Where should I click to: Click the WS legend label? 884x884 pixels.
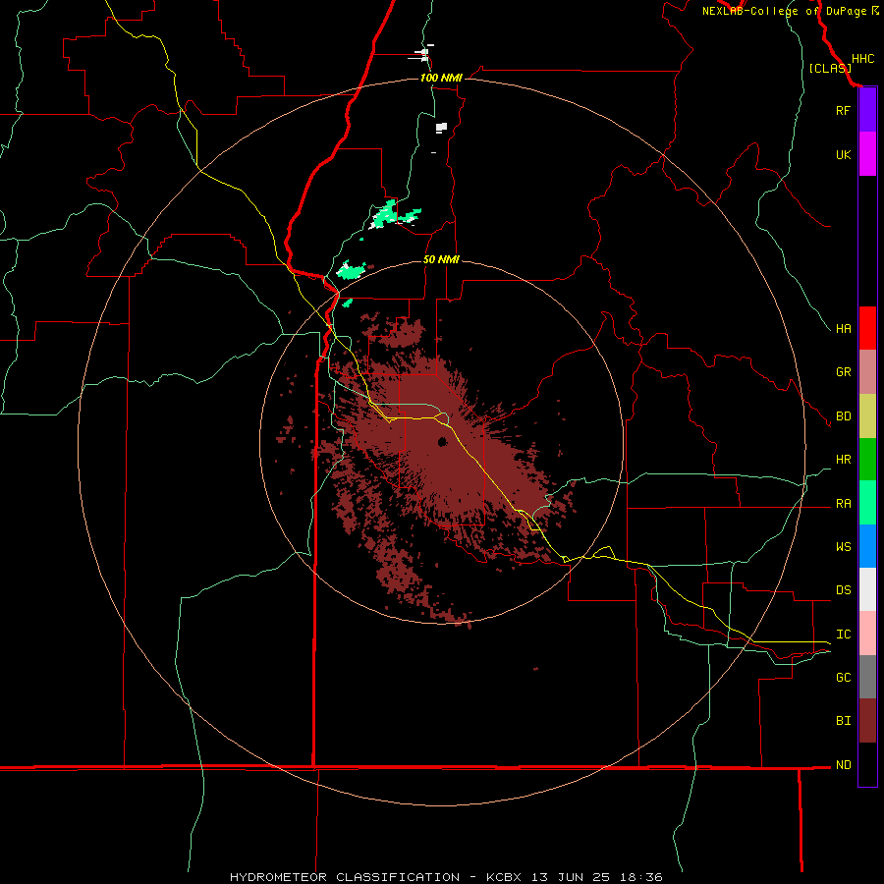pyautogui.click(x=843, y=546)
